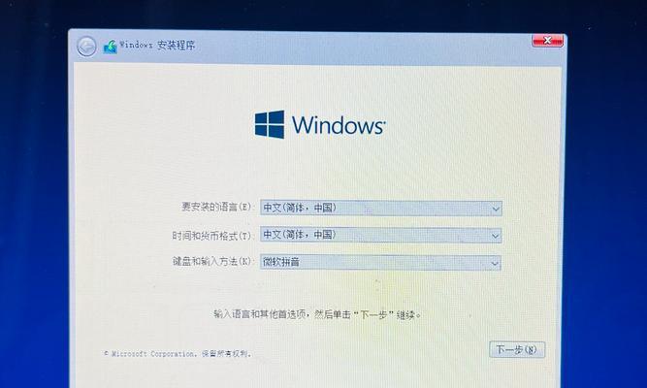Click the 键盘和输入方法(K) label

[211, 261]
